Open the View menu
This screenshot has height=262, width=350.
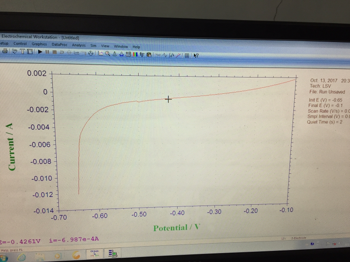click(x=105, y=46)
